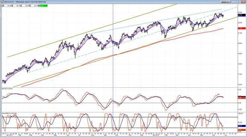This screenshot has width=247, height=137.
Task: Click the second title bar toolbar button
Action: [228, 2]
